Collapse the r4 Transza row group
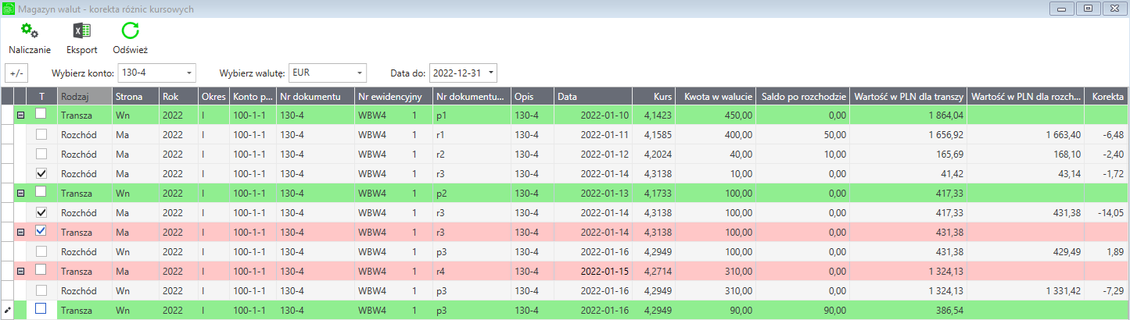Screen dimensions: 1130x320 point(20,271)
